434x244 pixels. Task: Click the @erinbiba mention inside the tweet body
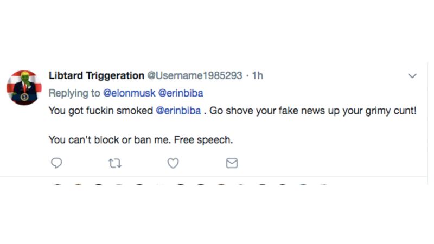pos(178,110)
